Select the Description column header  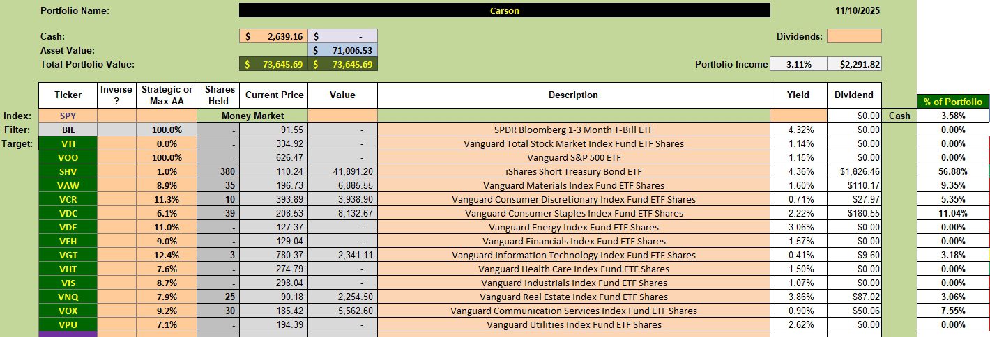click(x=573, y=95)
